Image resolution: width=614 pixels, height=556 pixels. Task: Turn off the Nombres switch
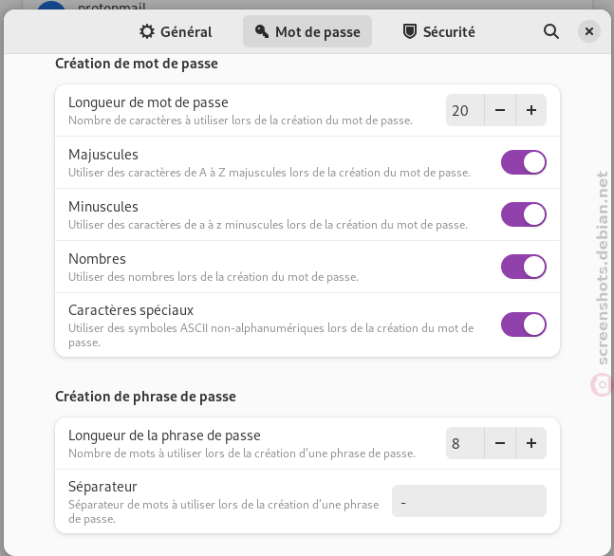[524, 267]
